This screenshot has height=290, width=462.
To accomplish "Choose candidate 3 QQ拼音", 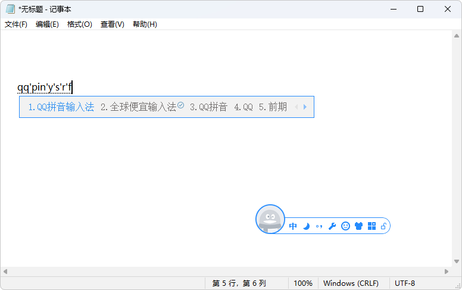I will click(x=208, y=107).
